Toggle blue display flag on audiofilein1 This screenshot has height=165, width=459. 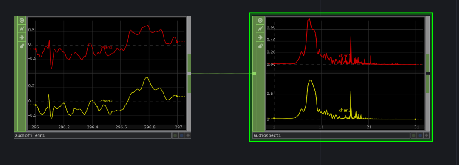[x=181, y=135]
